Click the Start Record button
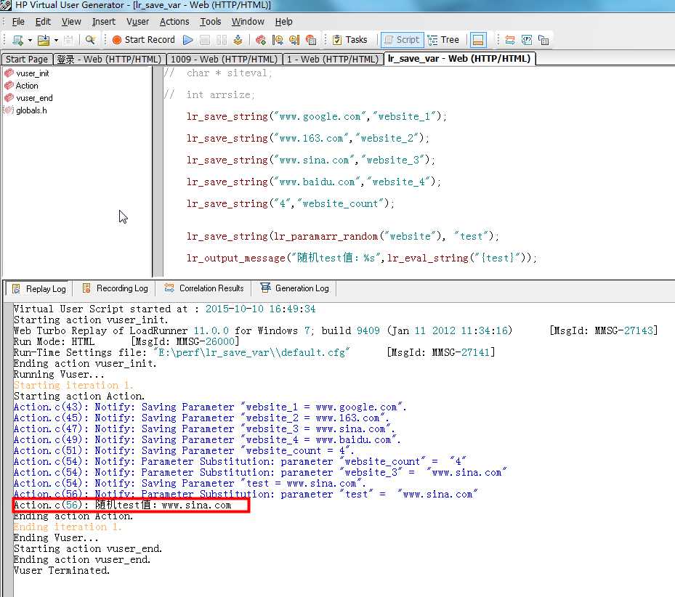 click(x=144, y=40)
